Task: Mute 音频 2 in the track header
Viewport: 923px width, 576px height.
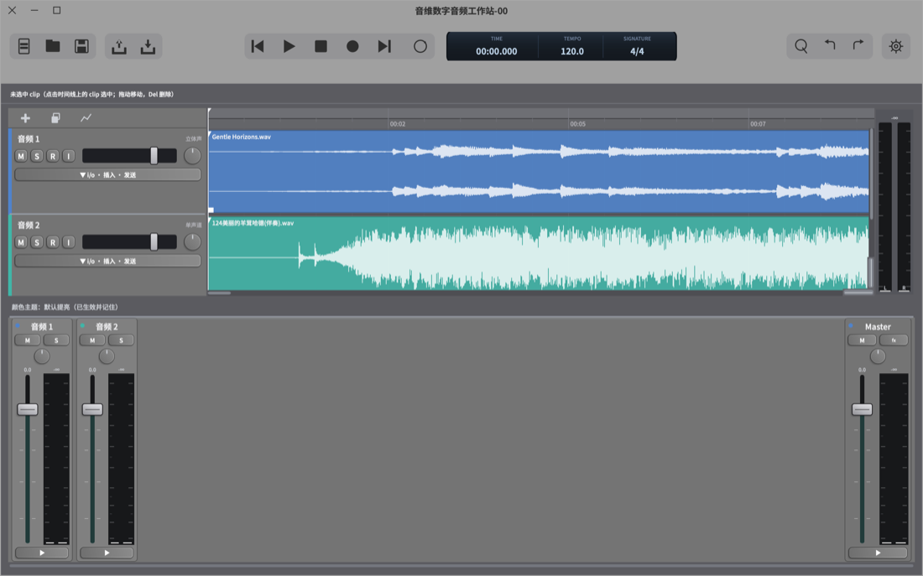Action: 21,242
